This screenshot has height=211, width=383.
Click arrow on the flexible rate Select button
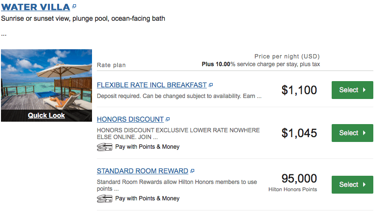tap(364, 90)
